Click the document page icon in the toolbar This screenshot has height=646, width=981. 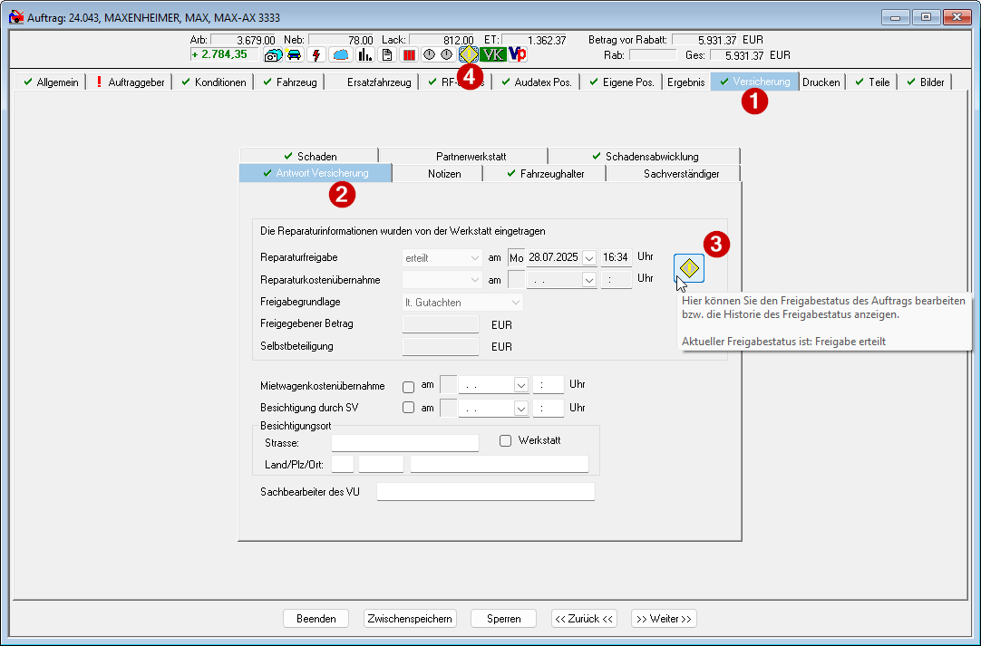pos(387,55)
